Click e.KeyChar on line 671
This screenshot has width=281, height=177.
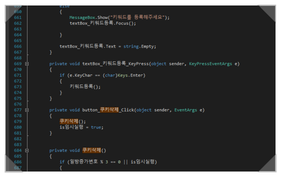[81, 75]
